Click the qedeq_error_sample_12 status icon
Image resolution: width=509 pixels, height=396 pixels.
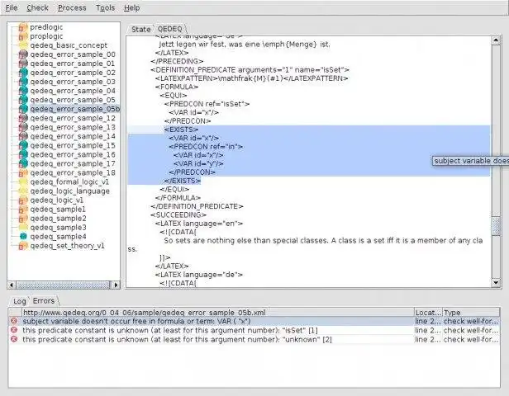[23, 118]
